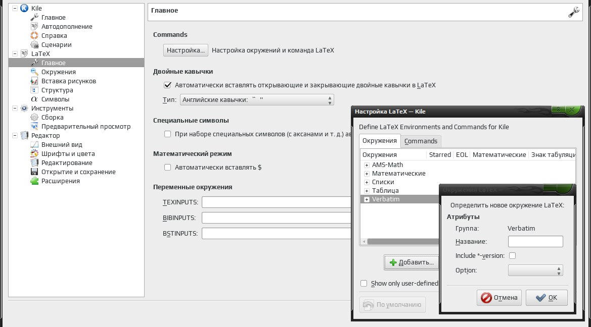591x327 pixels.
Task: Open the Option combo box
Action: coord(535,270)
